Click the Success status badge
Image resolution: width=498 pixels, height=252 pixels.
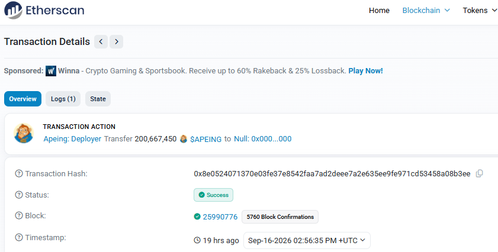[x=213, y=195]
